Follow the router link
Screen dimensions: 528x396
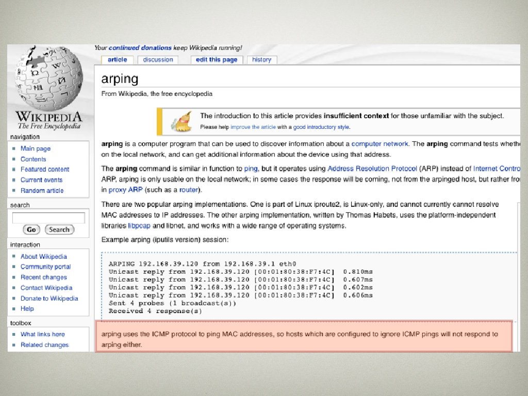189,190
